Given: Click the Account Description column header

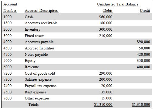Looking at the screenshot, I should 42,11.
